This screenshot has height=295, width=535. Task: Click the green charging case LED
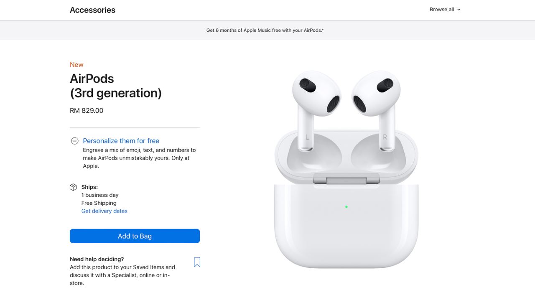(x=346, y=207)
